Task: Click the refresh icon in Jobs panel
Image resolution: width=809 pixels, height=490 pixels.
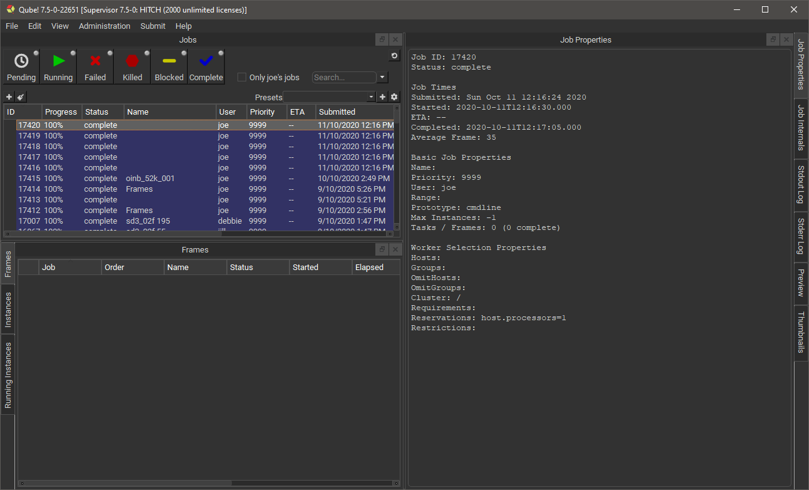Action: (394, 56)
